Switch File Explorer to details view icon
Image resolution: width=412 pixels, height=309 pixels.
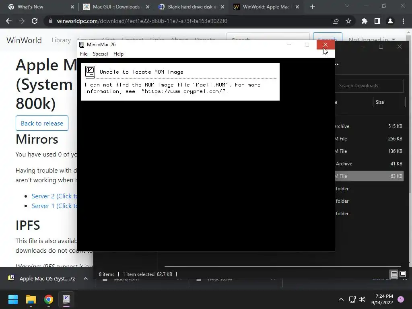(x=394, y=274)
